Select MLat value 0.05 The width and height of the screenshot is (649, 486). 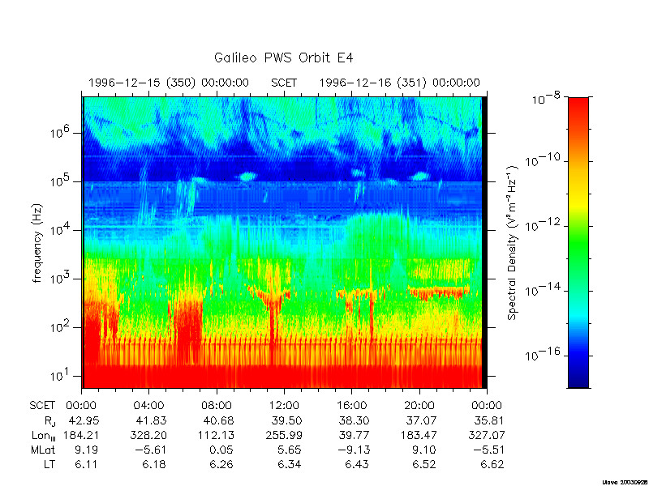221,450
